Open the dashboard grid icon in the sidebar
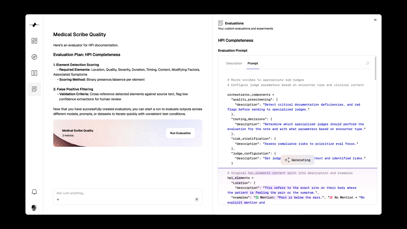The width and height of the screenshot is (407, 229). 34,41
